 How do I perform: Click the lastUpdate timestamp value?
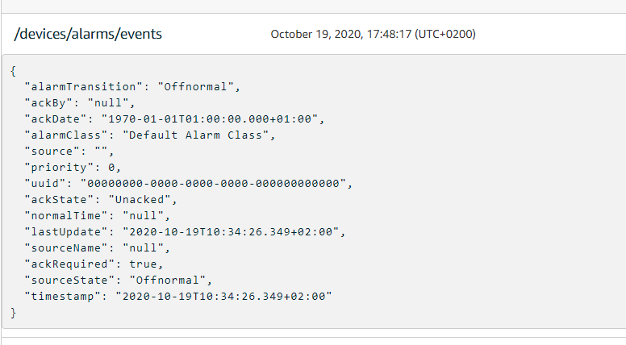point(233,231)
